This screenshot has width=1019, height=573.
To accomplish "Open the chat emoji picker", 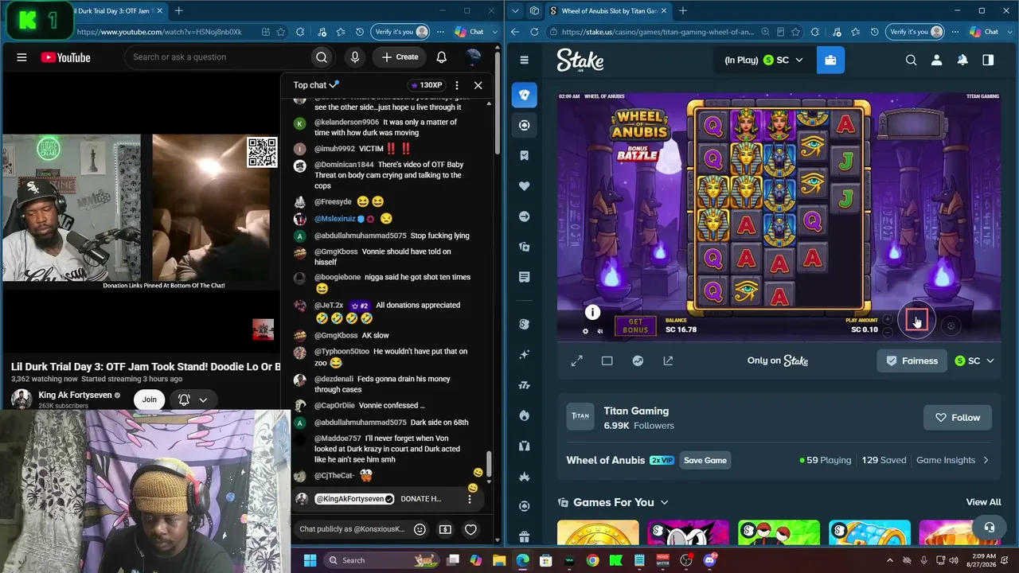I will pos(420,529).
